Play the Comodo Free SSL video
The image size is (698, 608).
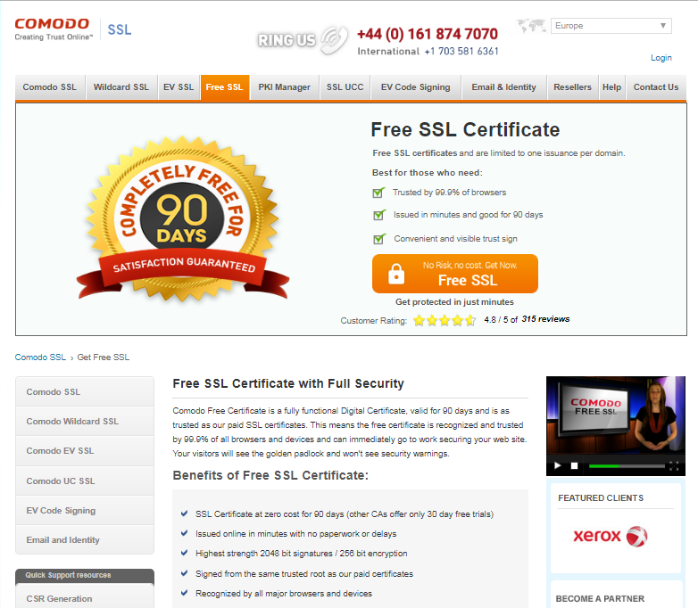pos(557,465)
